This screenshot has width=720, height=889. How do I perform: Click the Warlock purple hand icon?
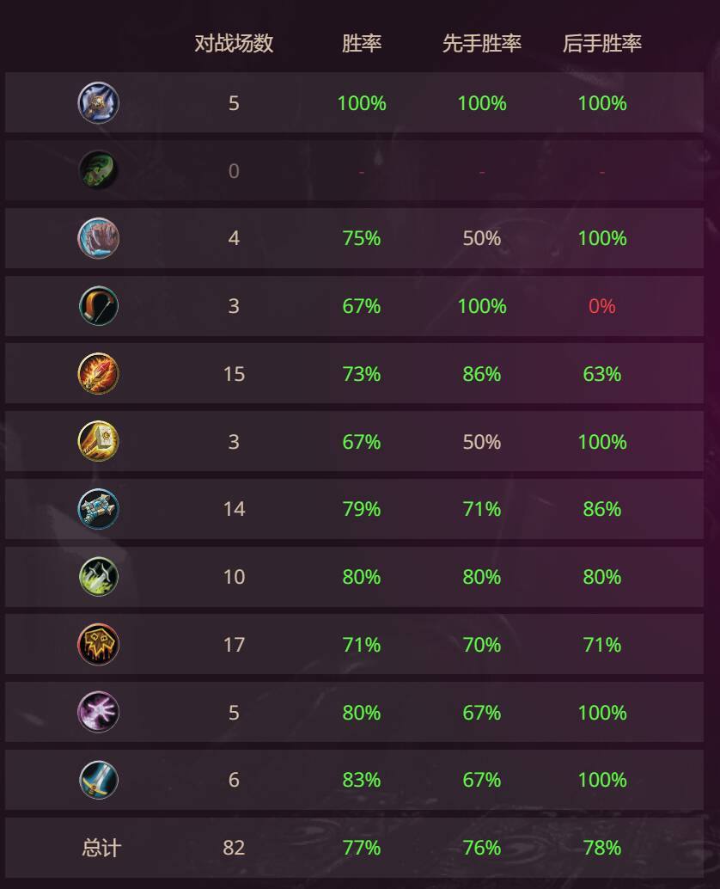click(98, 713)
